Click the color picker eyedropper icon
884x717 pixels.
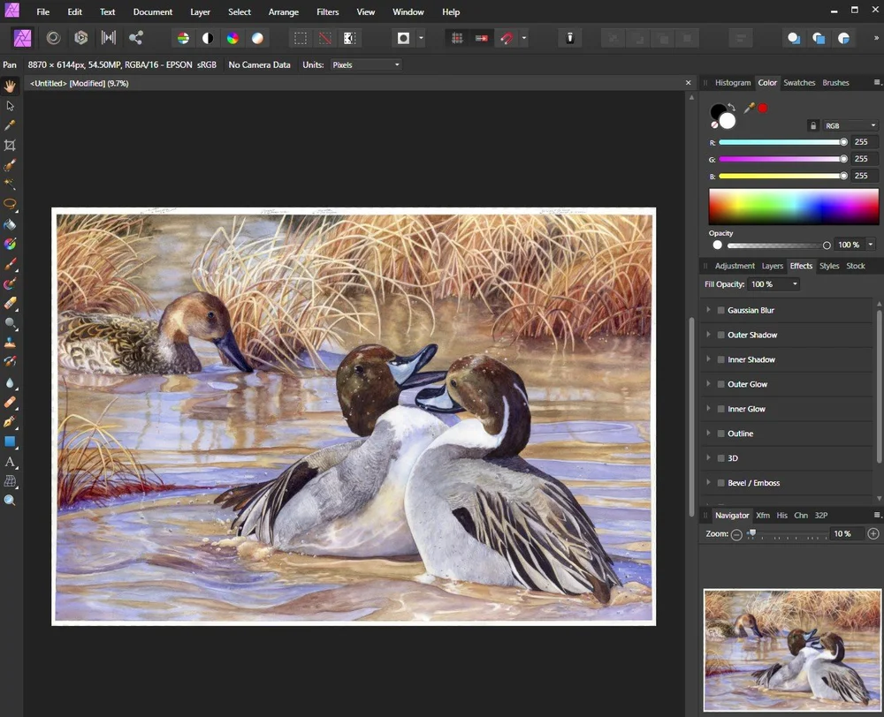pyautogui.click(x=749, y=108)
